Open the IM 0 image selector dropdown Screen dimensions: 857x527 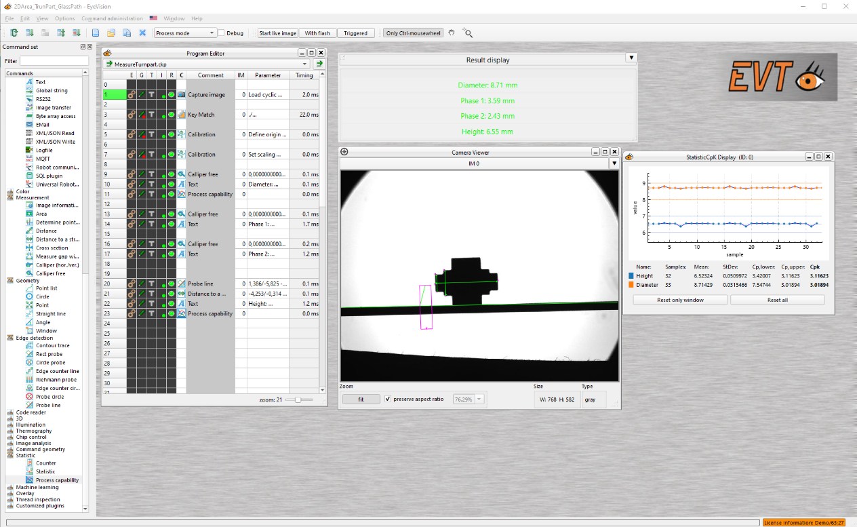tap(614, 163)
